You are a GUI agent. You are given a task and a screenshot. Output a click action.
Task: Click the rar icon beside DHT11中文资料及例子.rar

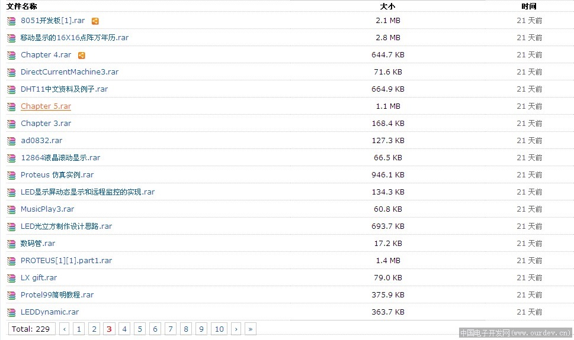11,90
